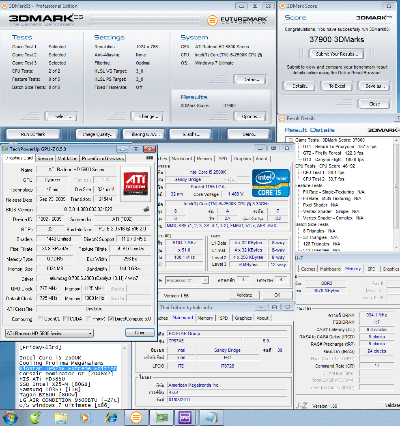The width and height of the screenshot is (400, 426).
Task: Click the Futuremark orange logo icon
Action: [x=212, y=20]
